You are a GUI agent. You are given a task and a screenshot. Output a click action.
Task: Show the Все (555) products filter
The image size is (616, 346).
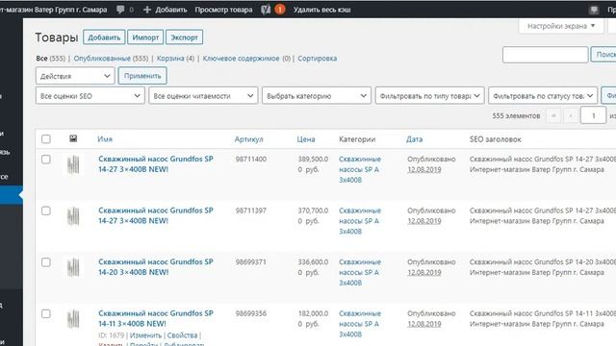pos(50,58)
